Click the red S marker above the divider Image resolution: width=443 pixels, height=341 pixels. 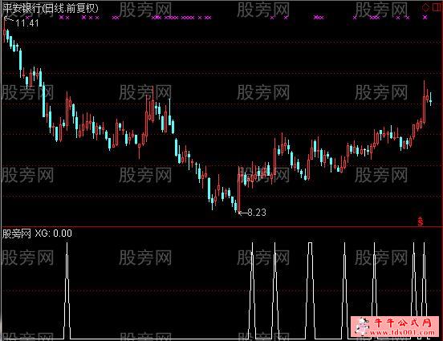click(421, 221)
